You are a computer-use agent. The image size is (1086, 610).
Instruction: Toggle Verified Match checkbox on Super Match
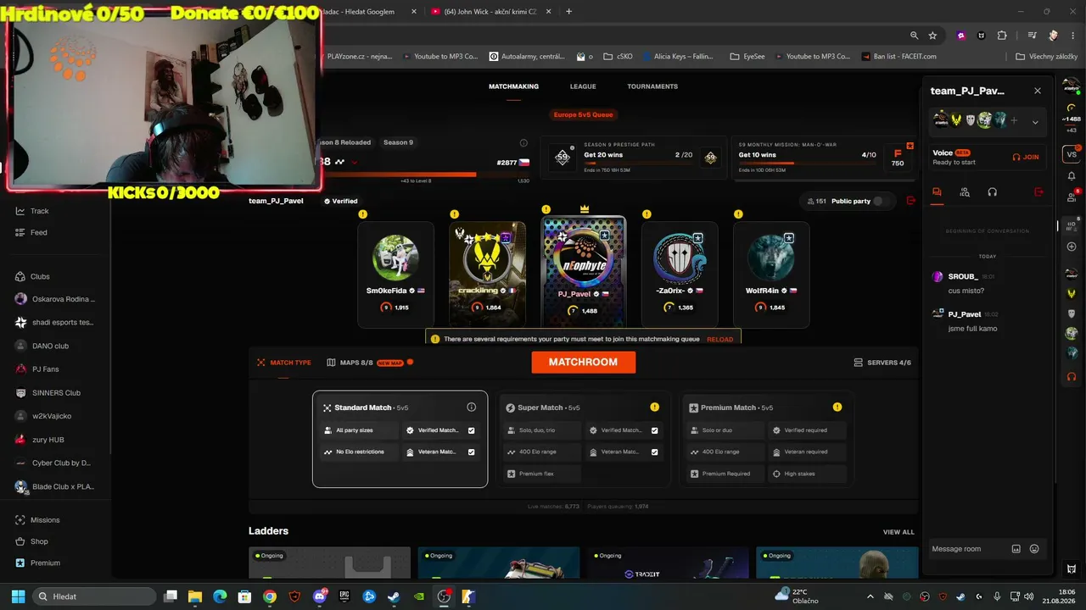click(x=655, y=430)
